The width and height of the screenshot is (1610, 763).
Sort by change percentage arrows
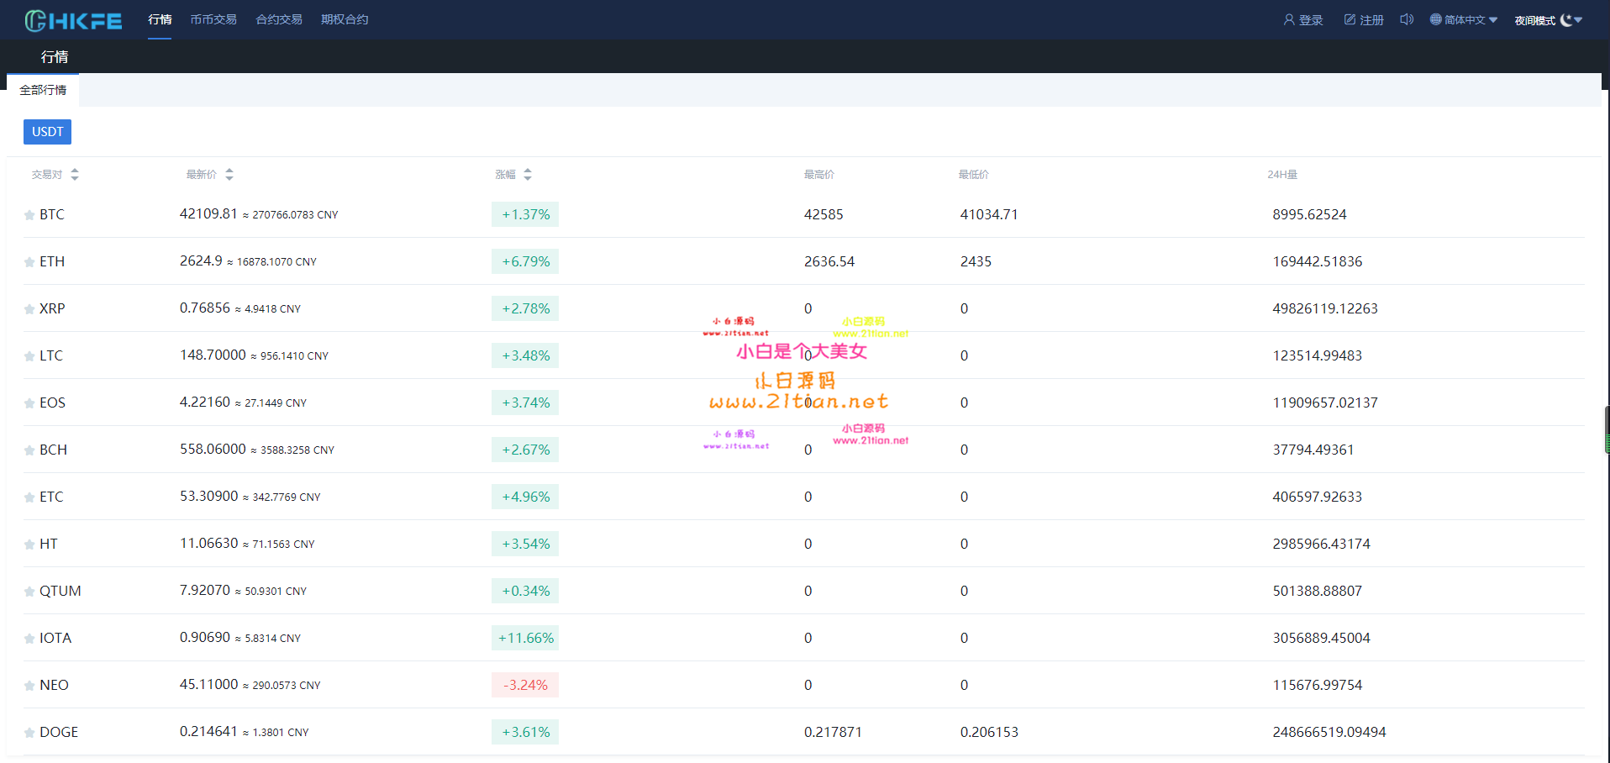click(x=528, y=175)
